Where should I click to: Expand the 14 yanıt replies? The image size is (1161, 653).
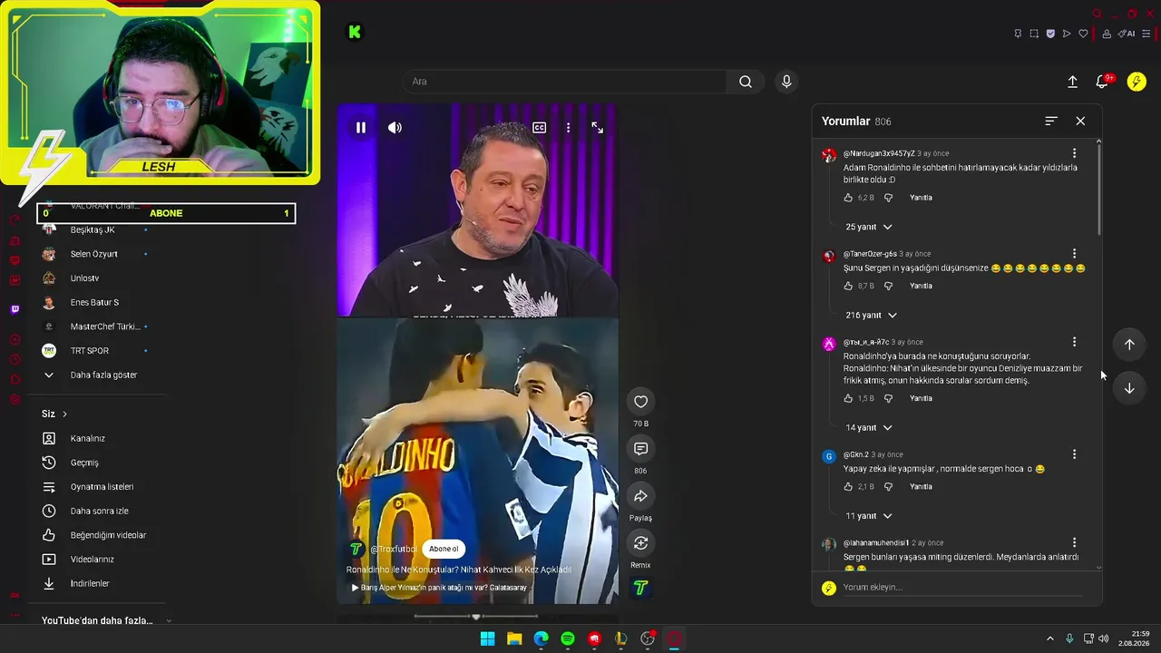tap(868, 427)
